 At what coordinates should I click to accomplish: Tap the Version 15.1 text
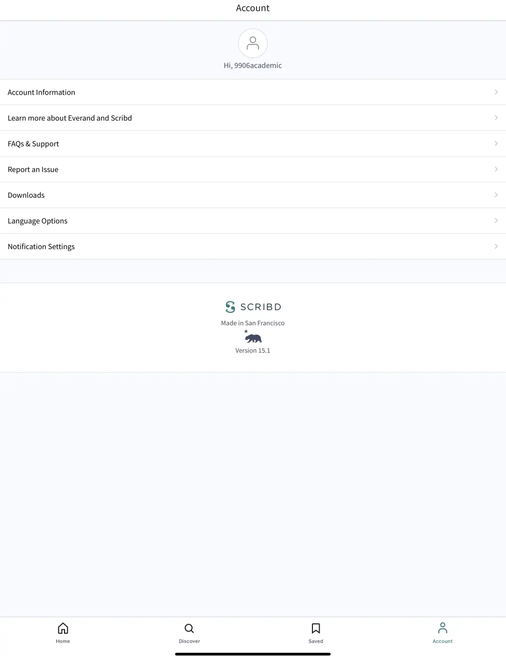[252, 351]
